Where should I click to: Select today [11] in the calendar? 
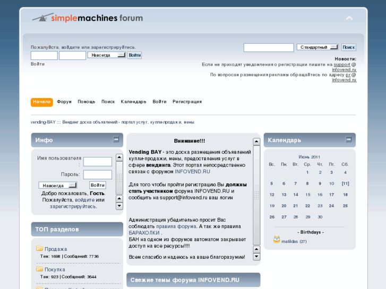pyautogui.click(x=345, y=183)
